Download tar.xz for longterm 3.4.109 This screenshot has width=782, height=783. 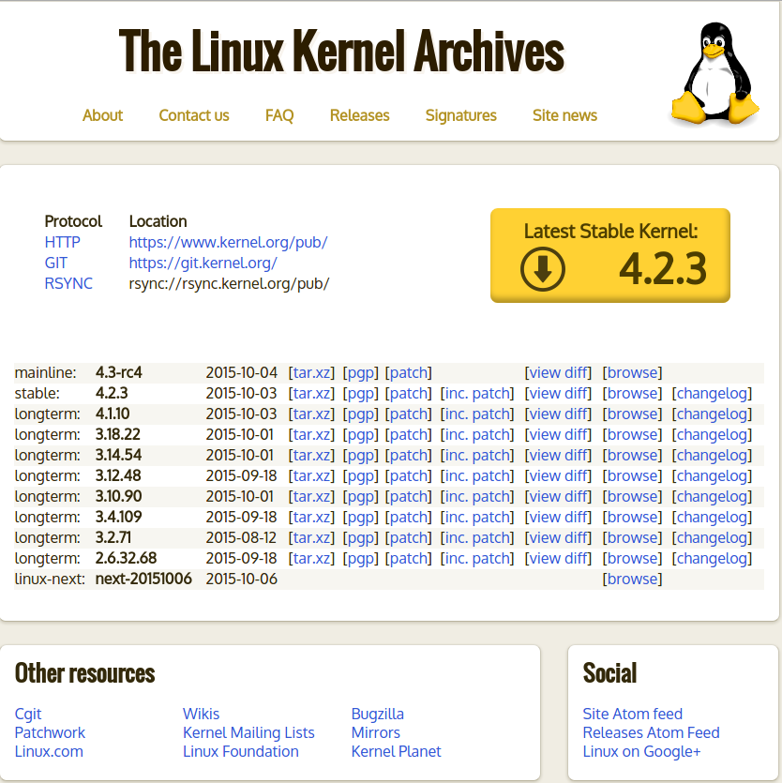311,517
